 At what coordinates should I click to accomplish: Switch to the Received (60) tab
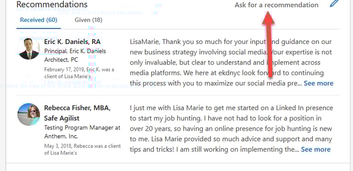39,20
